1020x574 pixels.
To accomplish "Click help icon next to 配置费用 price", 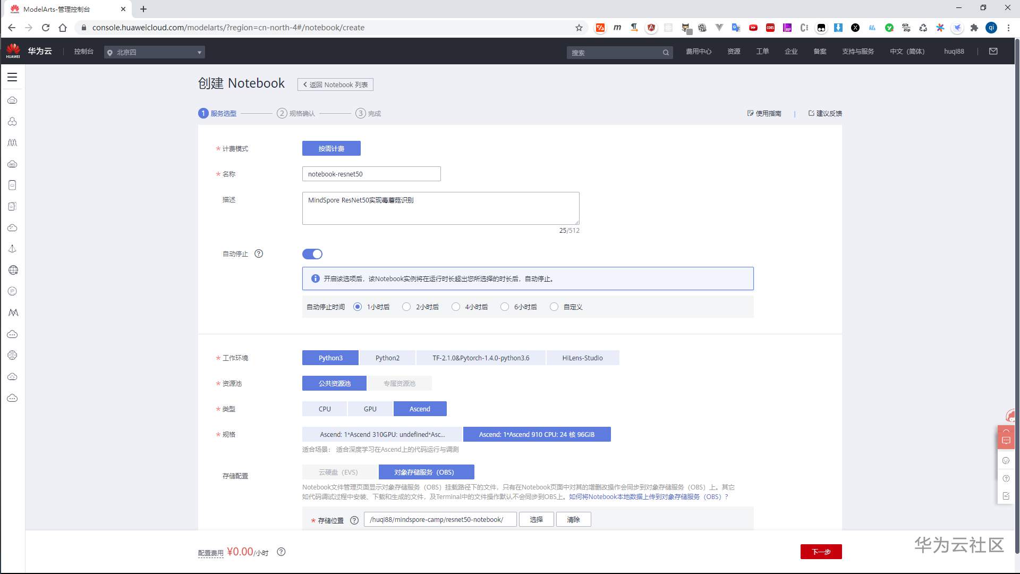I will click(x=282, y=552).
